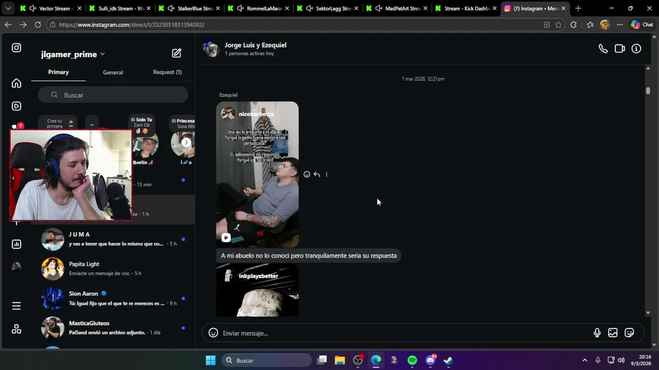The image size is (659, 370).
Task: Open Edge settings and more menu
Action: pyautogui.click(x=620, y=25)
